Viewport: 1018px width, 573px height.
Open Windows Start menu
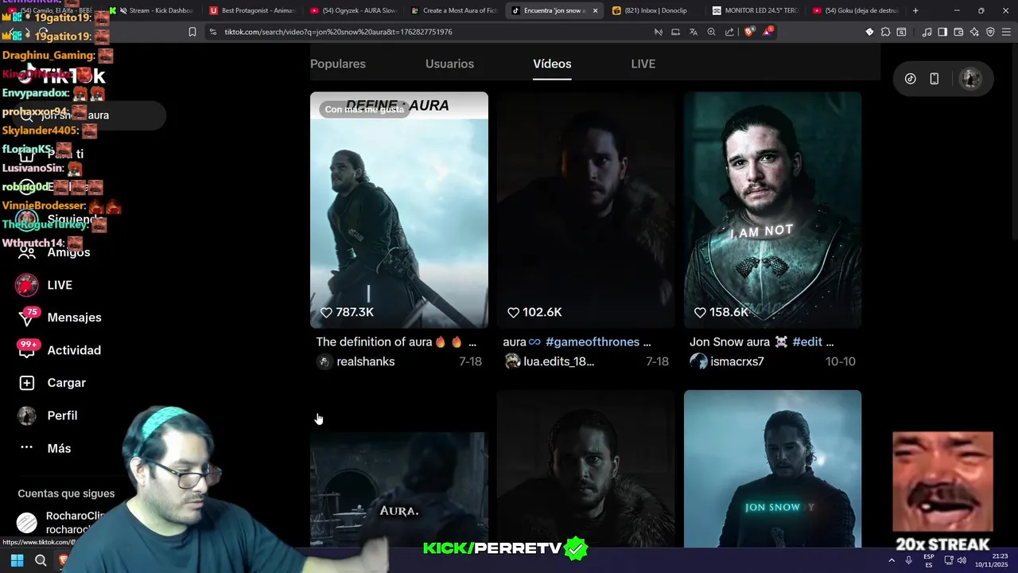pos(17,560)
